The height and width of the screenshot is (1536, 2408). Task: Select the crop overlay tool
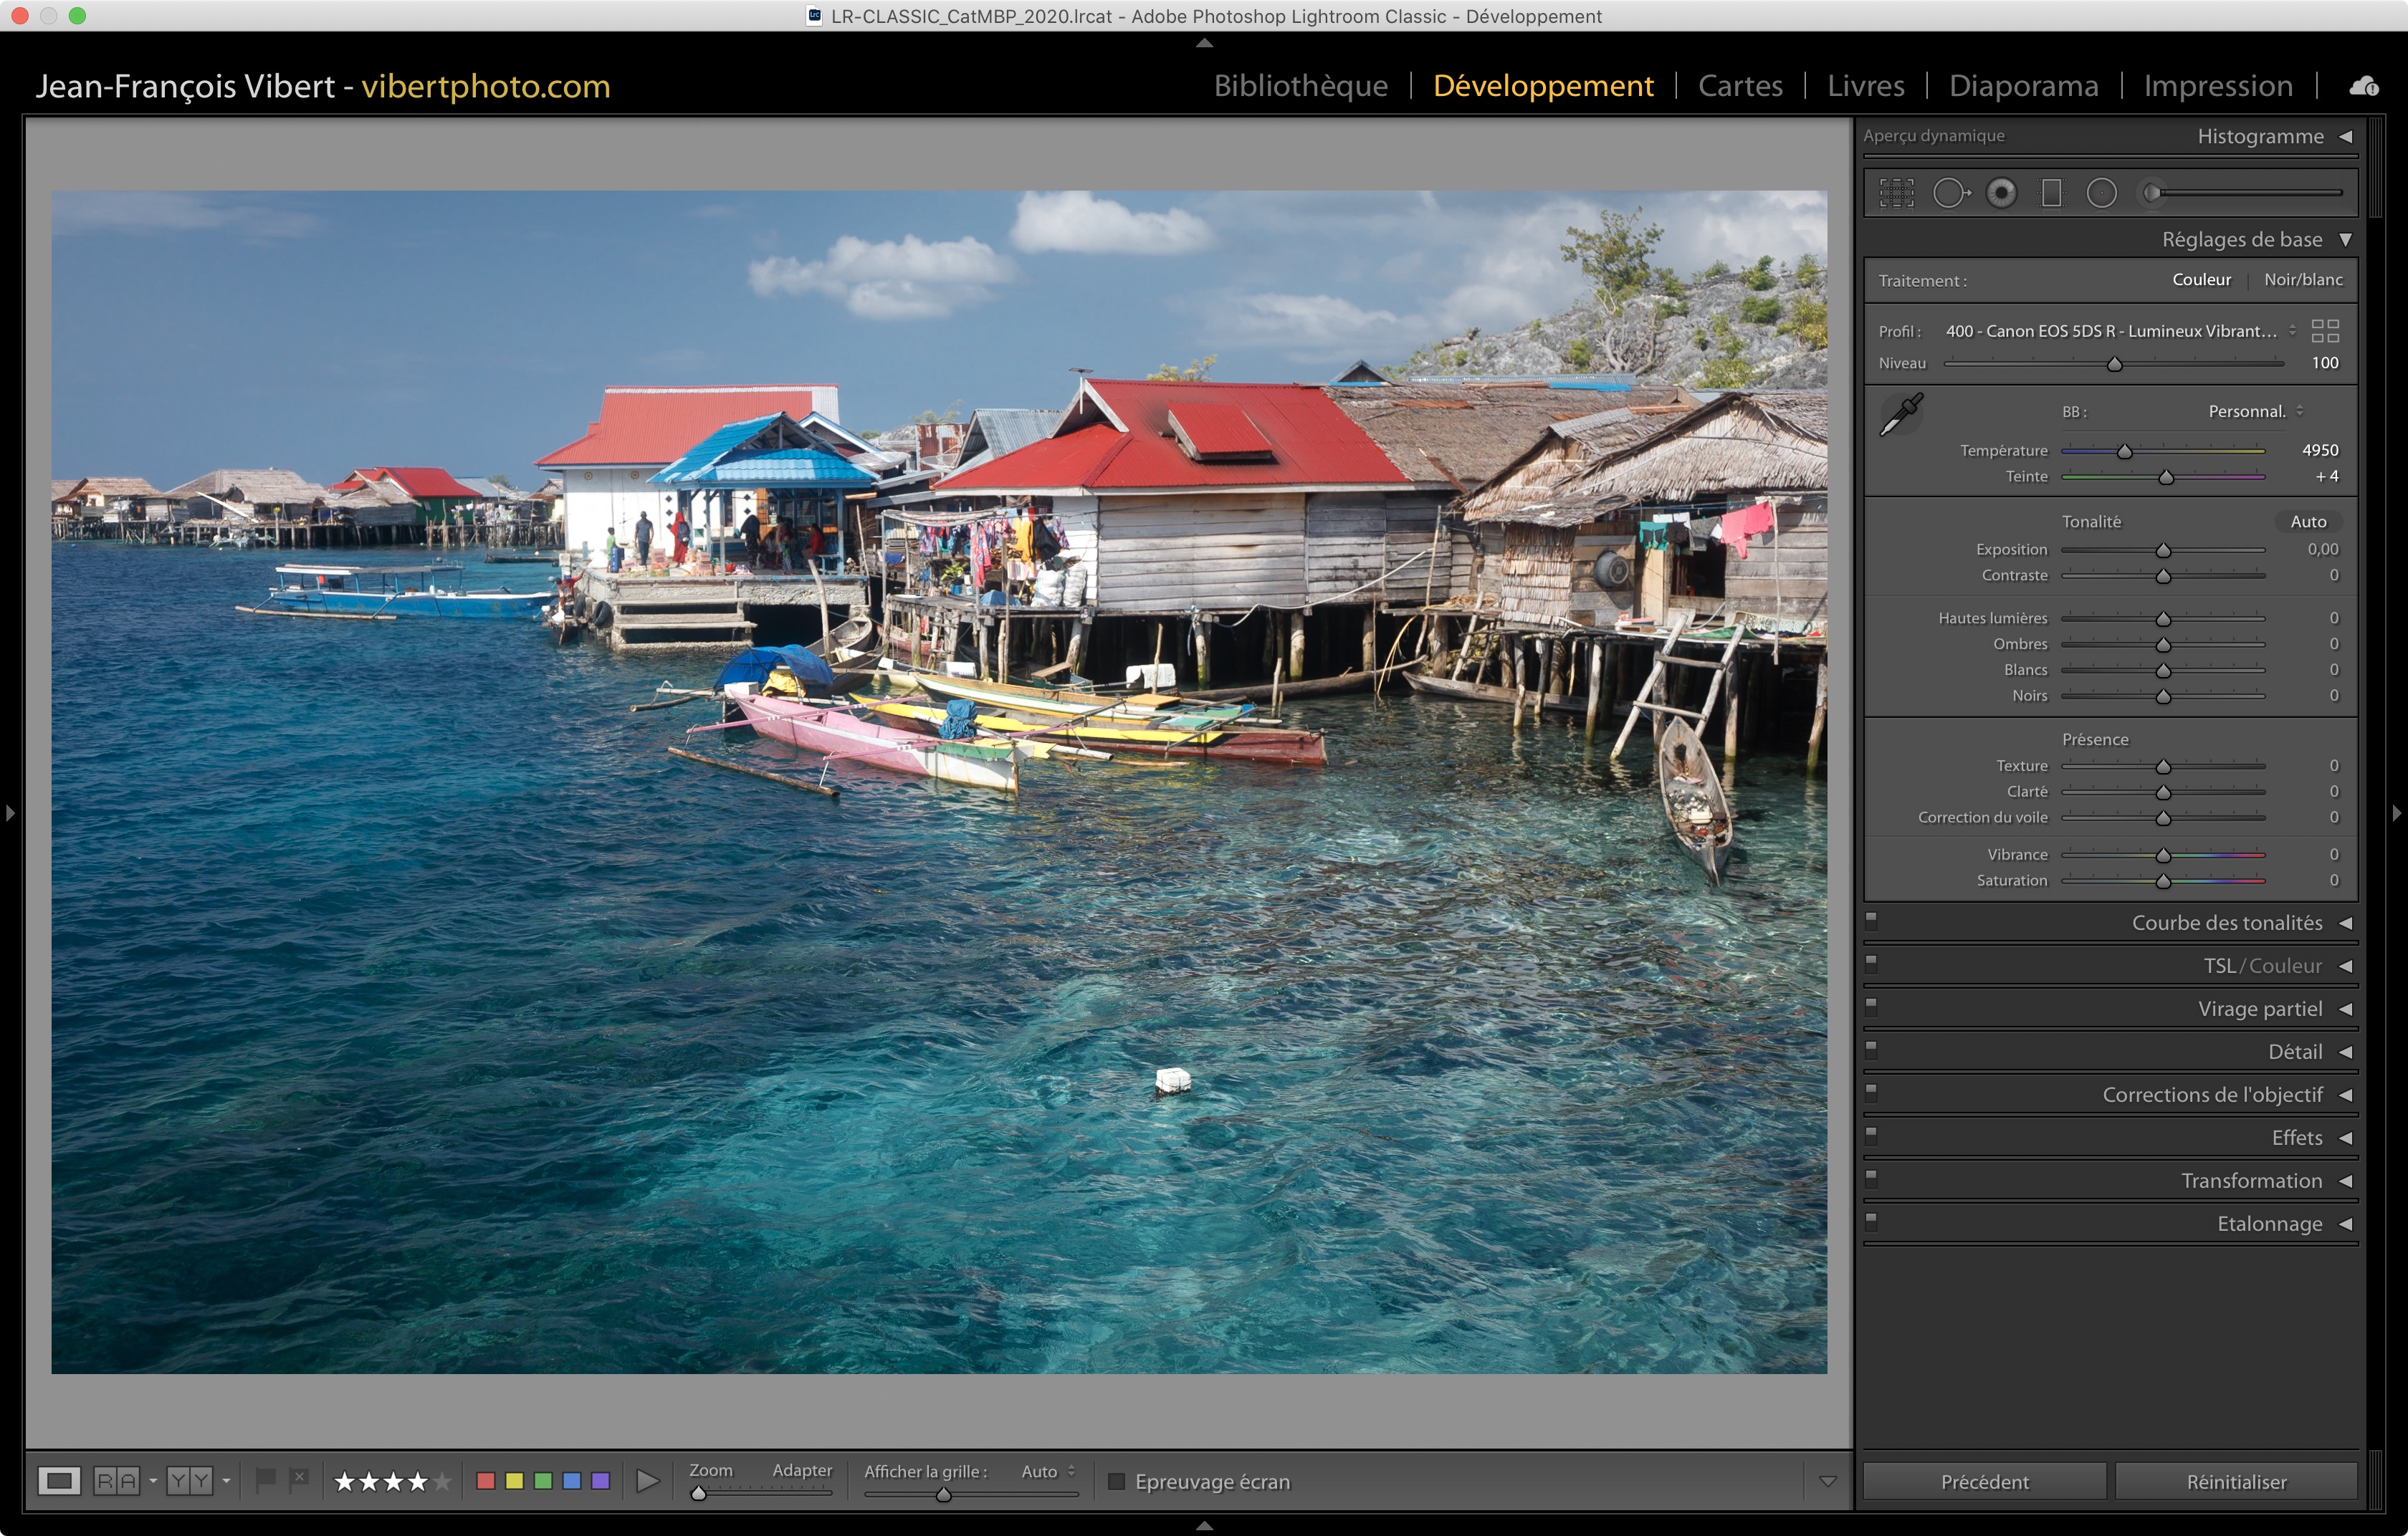[1896, 193]
